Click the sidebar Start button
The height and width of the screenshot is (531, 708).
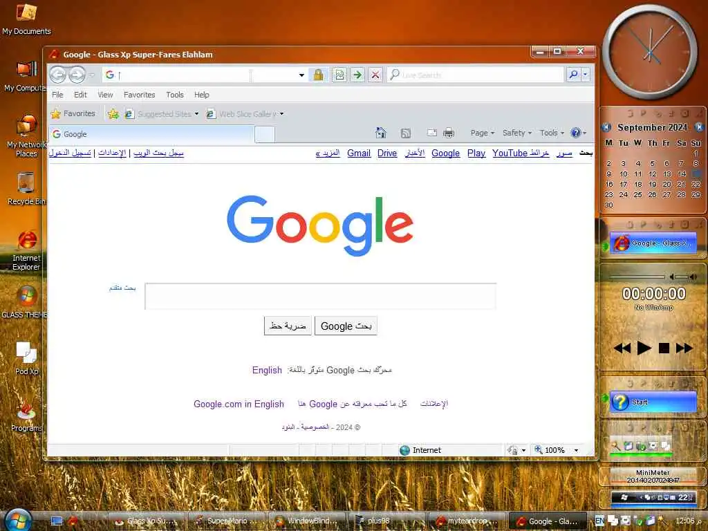(653, 402)
